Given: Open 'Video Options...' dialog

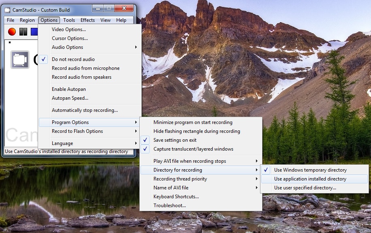Looking at the screenshot, I should [x=69, y=29].
